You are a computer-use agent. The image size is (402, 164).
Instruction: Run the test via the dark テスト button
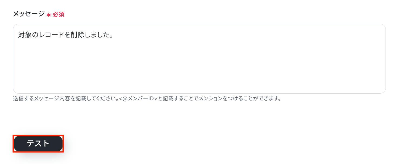click(38, 144)
